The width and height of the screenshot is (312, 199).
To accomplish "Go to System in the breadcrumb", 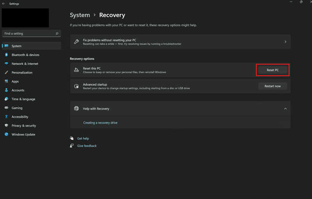I will click(x=80, y=15).
